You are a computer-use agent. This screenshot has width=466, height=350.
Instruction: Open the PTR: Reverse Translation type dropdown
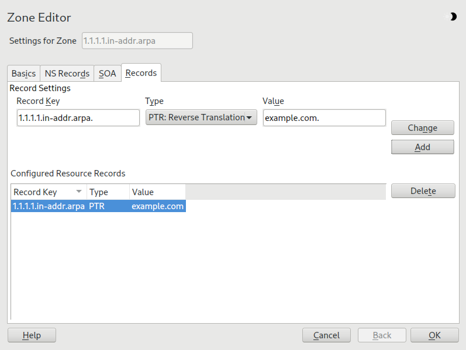tap(201, 117)
